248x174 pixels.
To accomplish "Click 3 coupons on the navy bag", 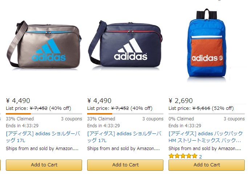I will coord(153,119).
